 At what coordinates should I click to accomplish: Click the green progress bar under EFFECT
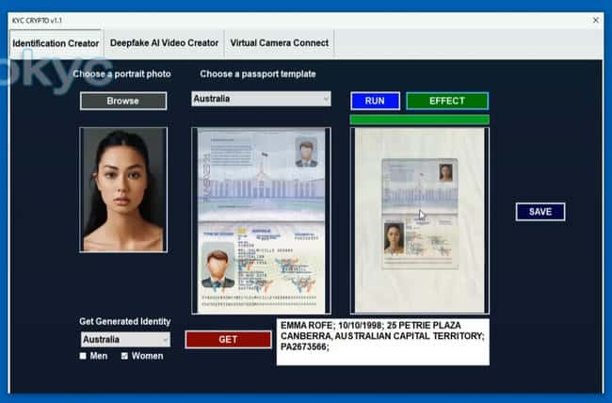click(419, 120)
